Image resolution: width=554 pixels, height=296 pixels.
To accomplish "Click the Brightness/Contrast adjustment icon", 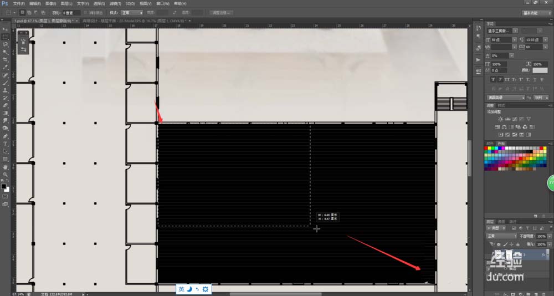I will coord(500,119).
